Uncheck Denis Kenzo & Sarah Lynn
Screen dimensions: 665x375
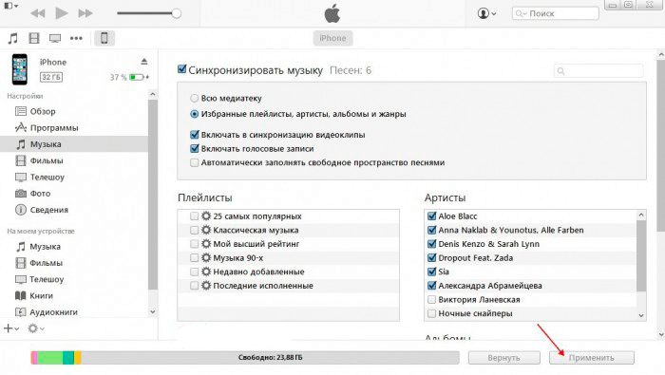[x=431, y=244]
